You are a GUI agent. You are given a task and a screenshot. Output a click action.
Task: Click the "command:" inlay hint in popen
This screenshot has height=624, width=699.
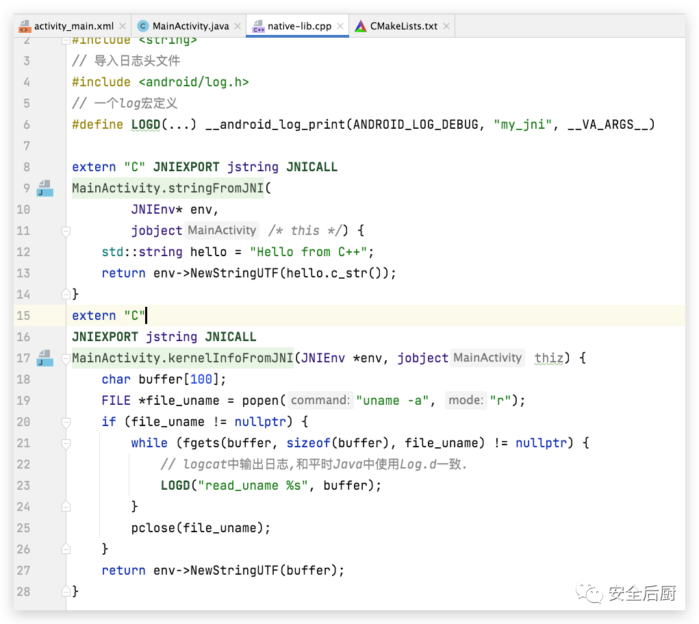pos(320,400)
